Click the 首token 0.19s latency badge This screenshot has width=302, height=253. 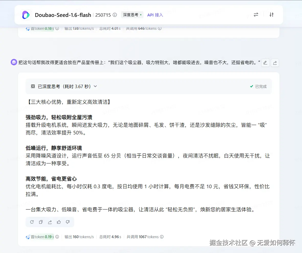(40, 237)
